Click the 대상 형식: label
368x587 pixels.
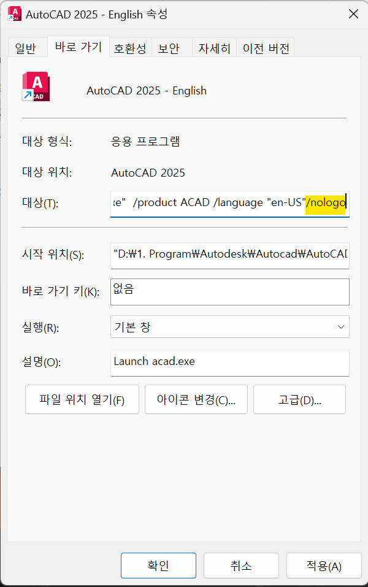(x=47, y=142)
